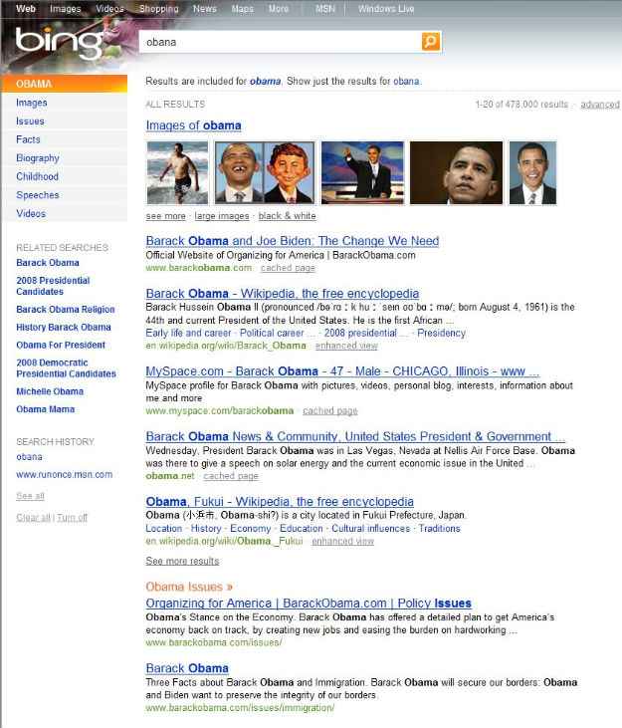This screenshot has height=728, width=622.
Task: Open the dark close-up face thumbnail
Action: 456,172
